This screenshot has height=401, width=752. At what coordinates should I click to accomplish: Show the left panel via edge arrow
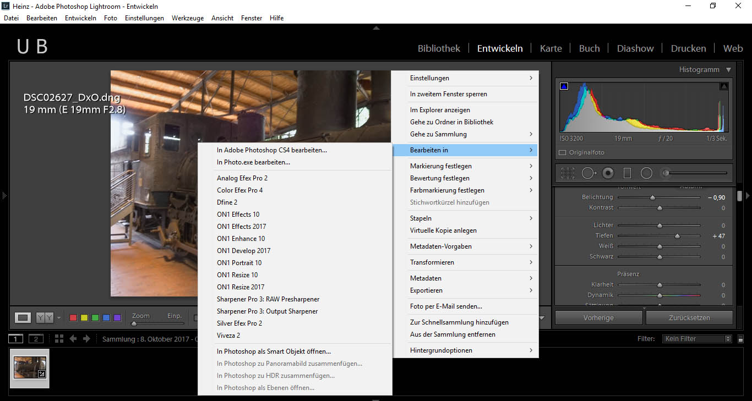click(3, 195)
